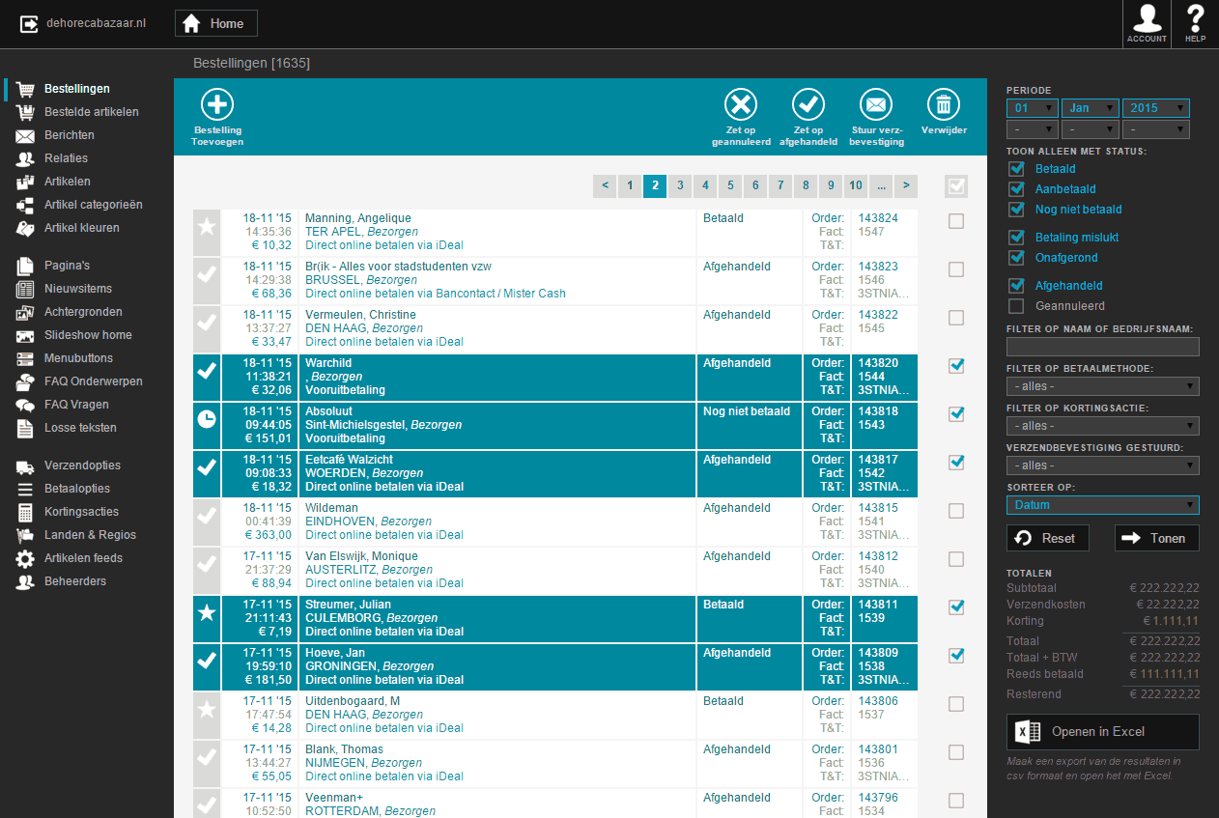The height and width of the screenshot is (818, 1219).
Task: Click the Stuur verzendbevestiging envelope icon
Action: click(x=876, y=104)
